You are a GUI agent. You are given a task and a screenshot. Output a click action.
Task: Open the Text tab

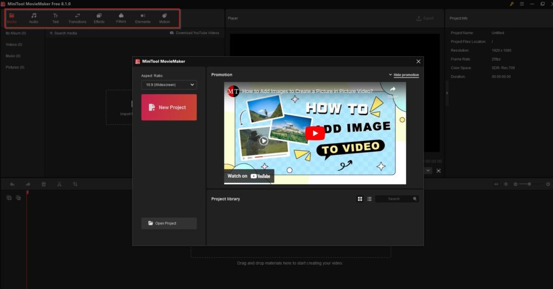pos(56,18)
